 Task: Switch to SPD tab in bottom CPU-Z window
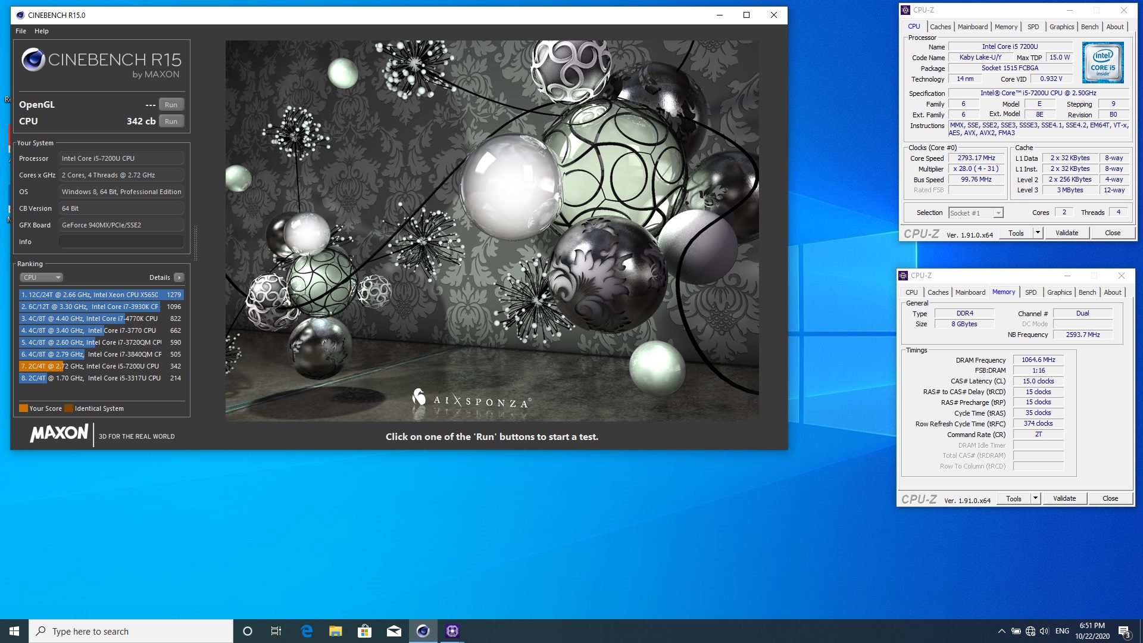coord(1031,292)
